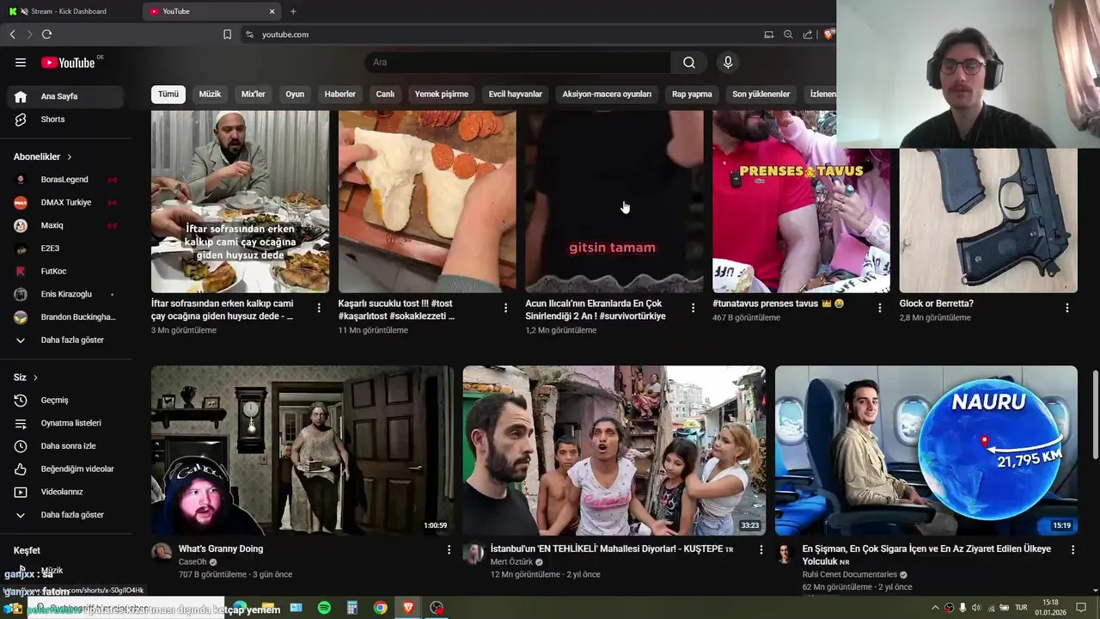Image resolution: width=1100 pixels, height=619 pixels.
Task: Click the share page icon
Action: (808, 34)
